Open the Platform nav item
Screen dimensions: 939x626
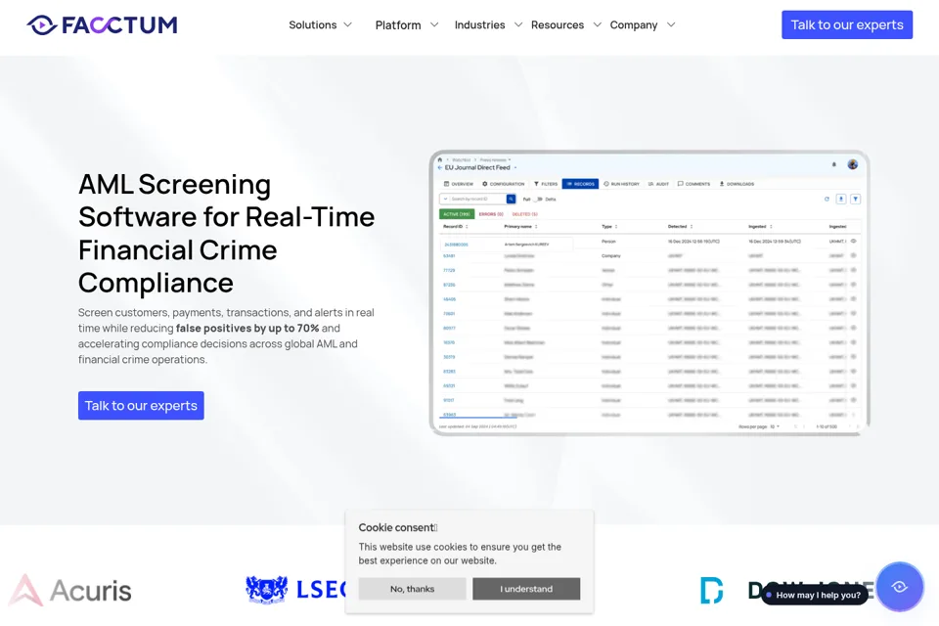click(398, 24)
